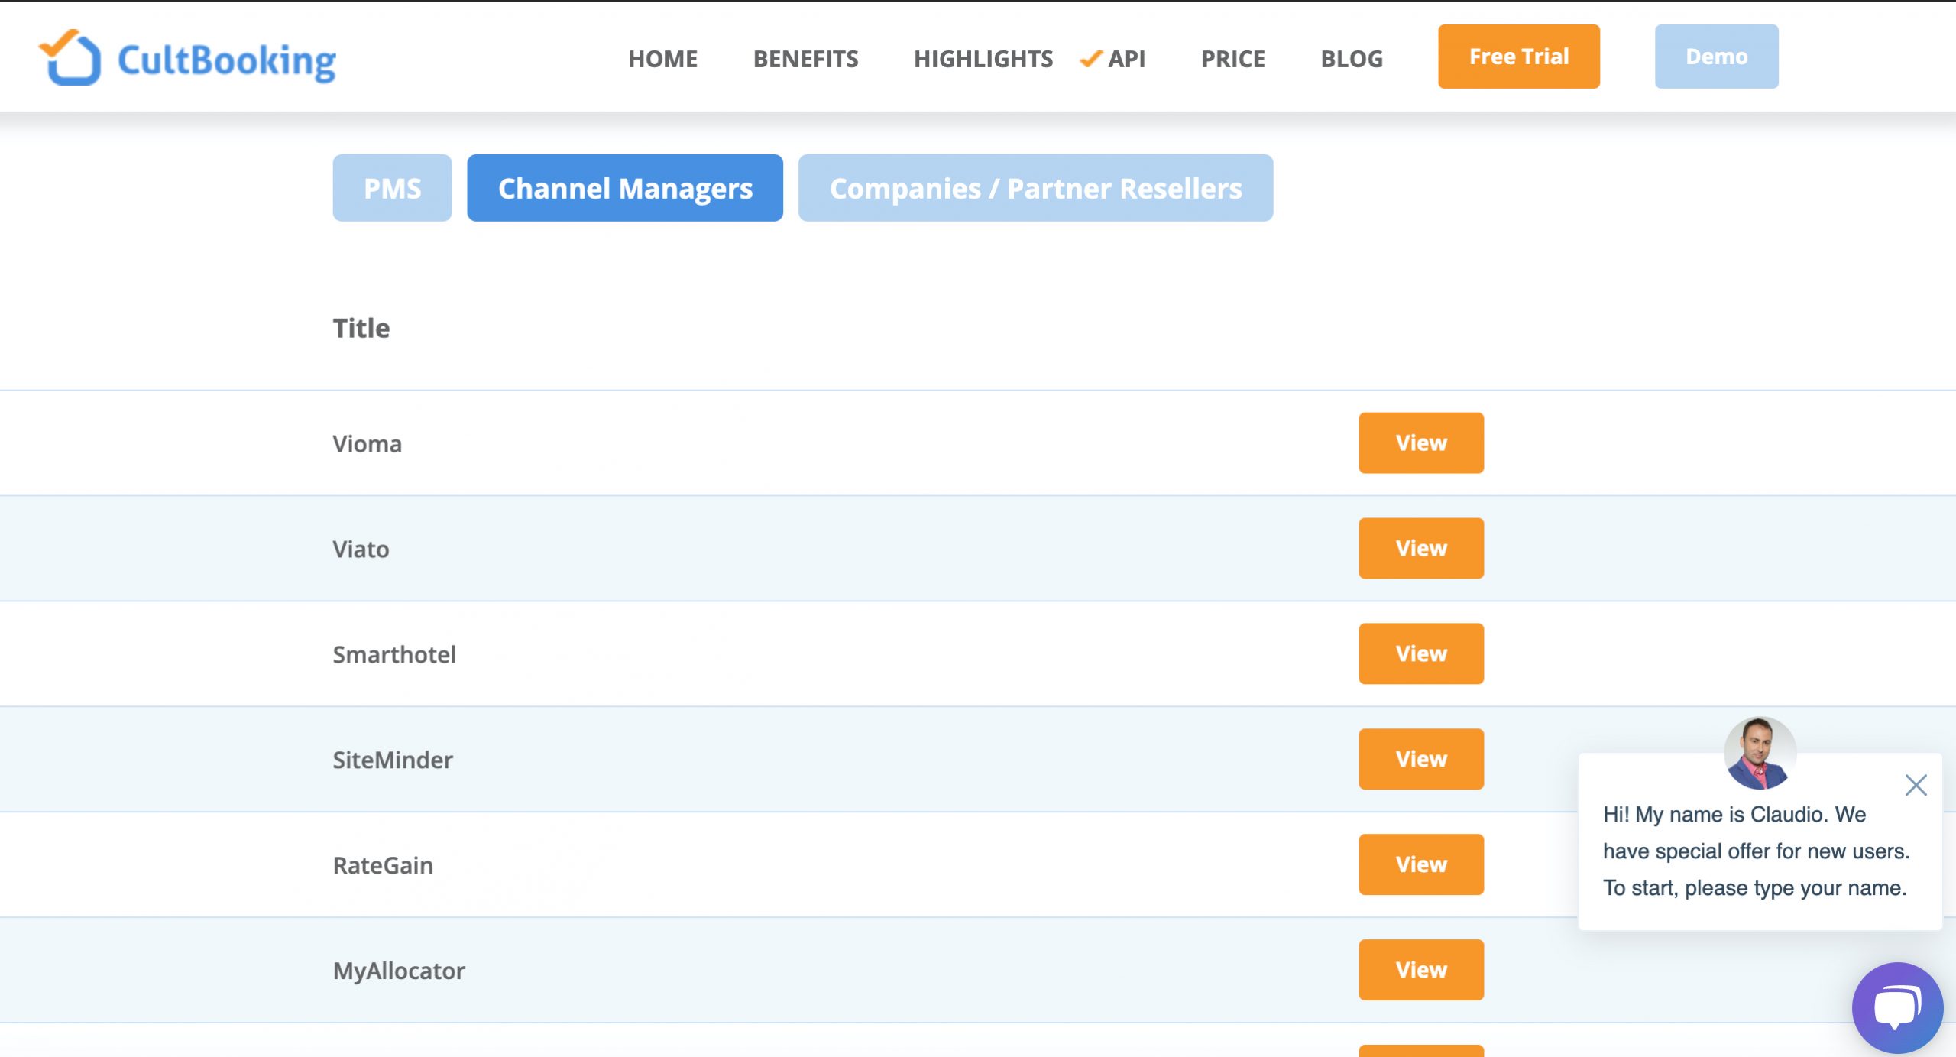The image size is (1956, 1057).
Task: Open the HOME menu item
Action: pos(662,59)
